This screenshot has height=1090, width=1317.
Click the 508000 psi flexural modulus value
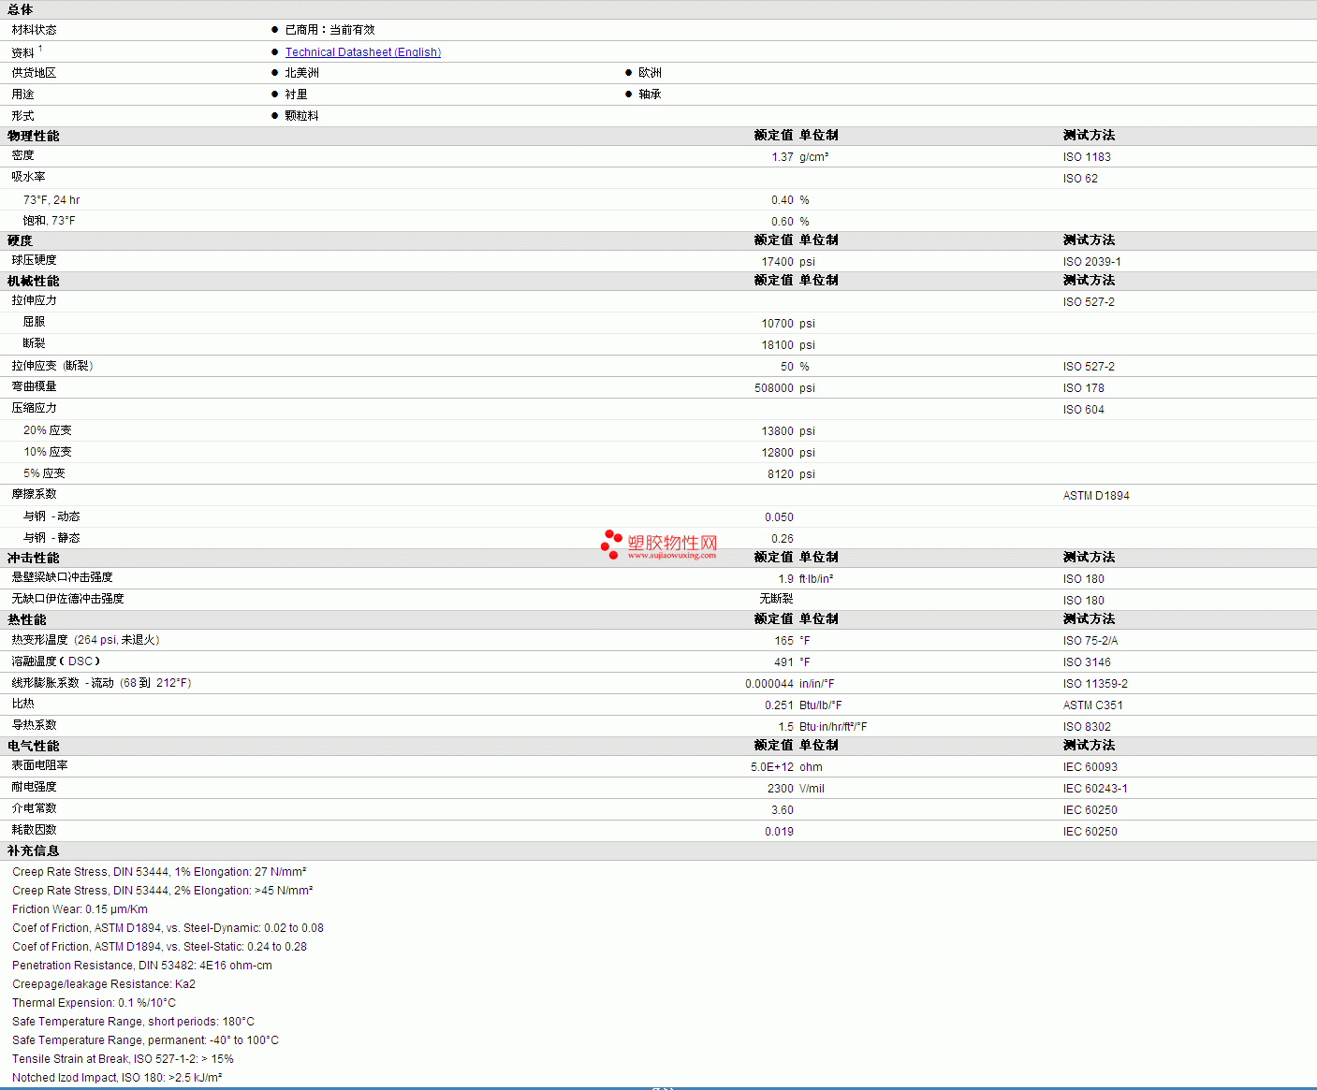773,388
